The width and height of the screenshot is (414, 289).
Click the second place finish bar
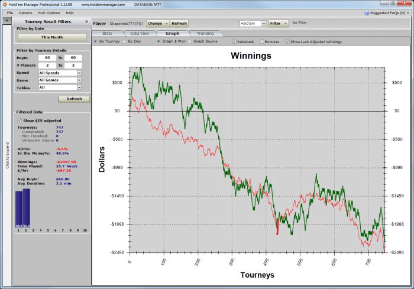click(26, 208)
